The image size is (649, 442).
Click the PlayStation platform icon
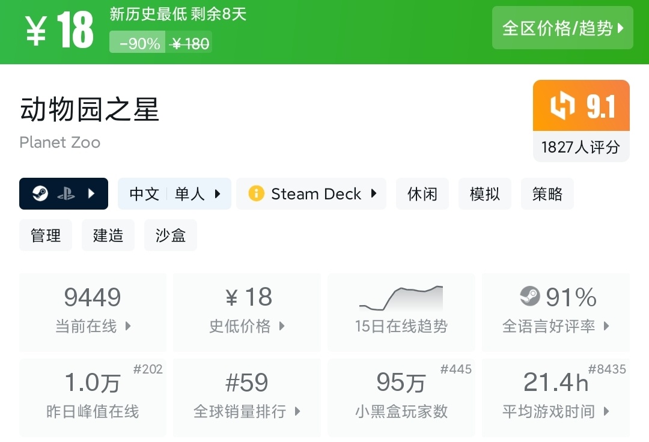[x=66, y=194]
